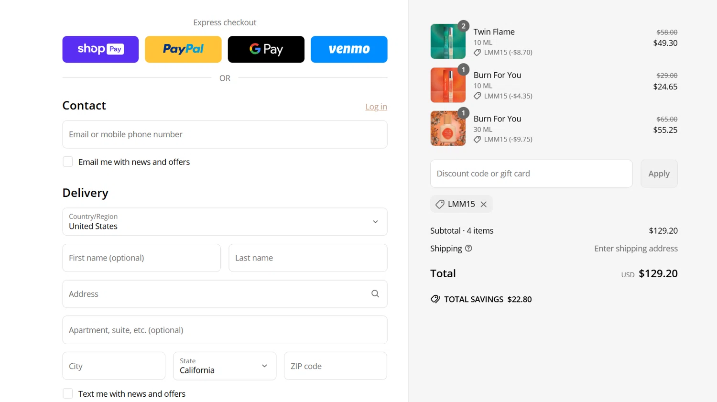This screenshot has width=717, height=402.
Task: Choose PayPal express checkout
Action: [183, 49]
